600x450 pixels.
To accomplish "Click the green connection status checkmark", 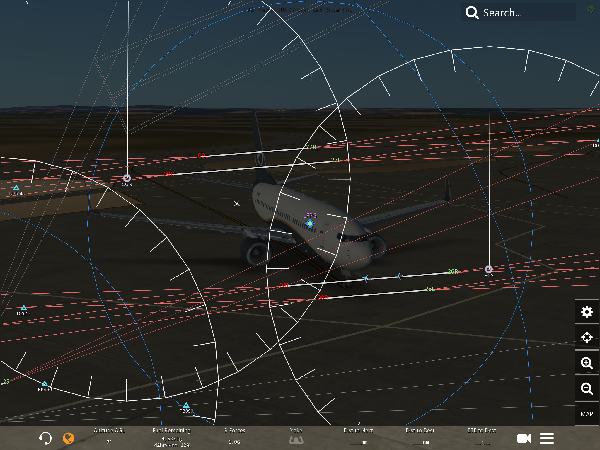I will pyautogui.click(x=591, y=9).
